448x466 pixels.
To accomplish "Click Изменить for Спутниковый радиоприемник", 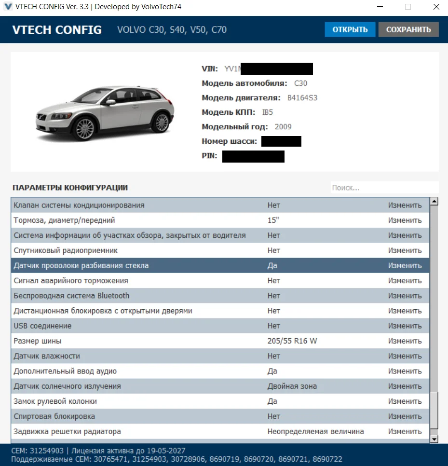I will pos(405,250).
